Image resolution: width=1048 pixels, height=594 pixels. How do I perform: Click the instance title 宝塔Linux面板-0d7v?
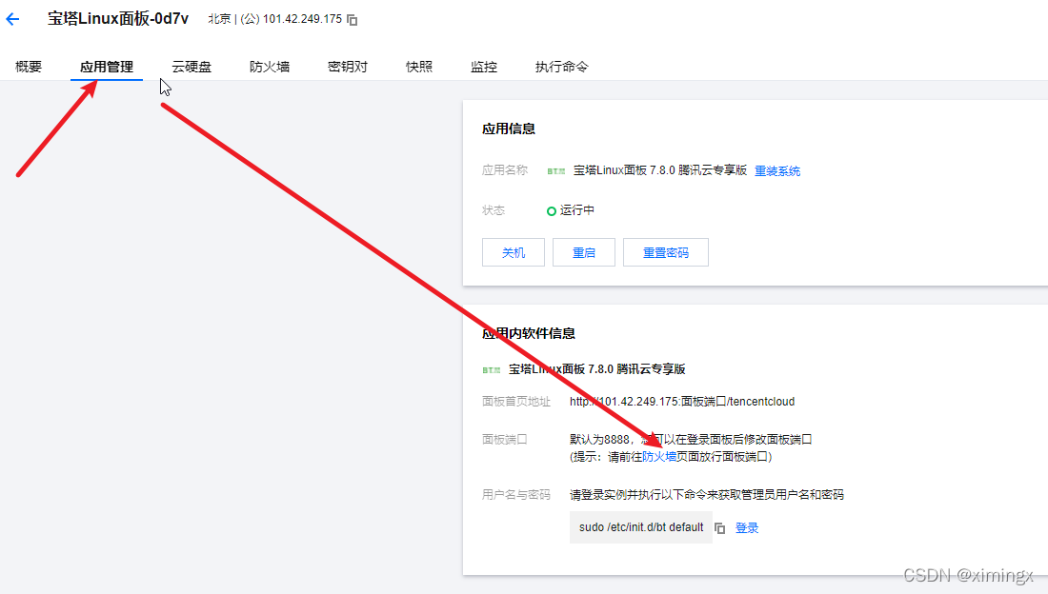coord(118,19)
